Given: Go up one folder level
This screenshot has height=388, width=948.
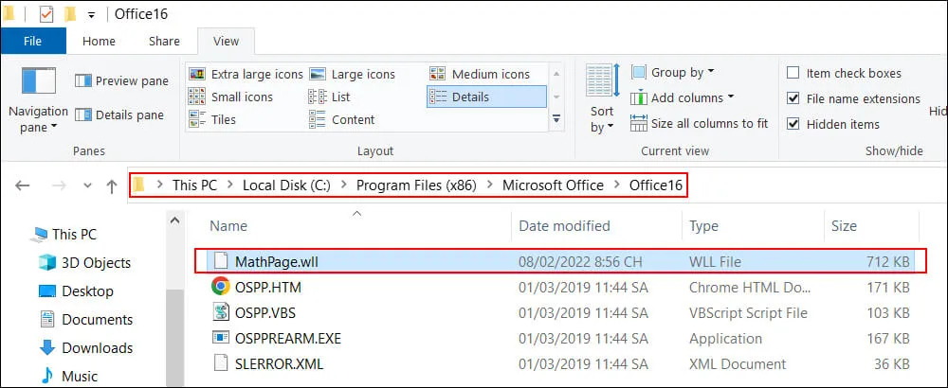Looking at the screenshot, I should (x=111, y=185).
